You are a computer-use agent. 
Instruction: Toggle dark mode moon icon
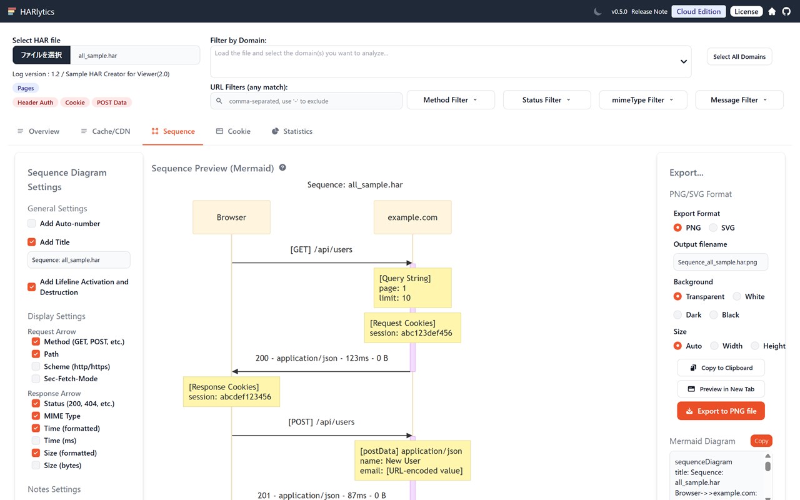pyautogui.click(x=597, y=11)
